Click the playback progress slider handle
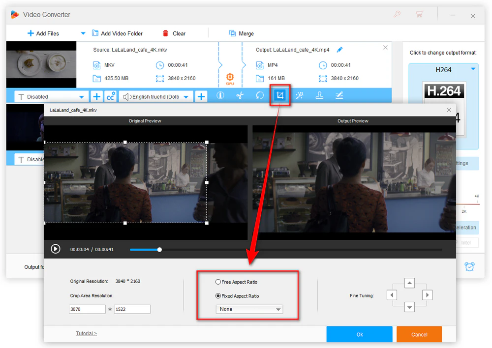 tap(159, 250)
